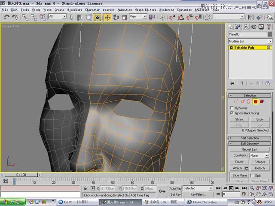This screenshot has width=275, height=206.
Task: Switch to Element sub-object selection mode
Action: (x=262, y=102)
